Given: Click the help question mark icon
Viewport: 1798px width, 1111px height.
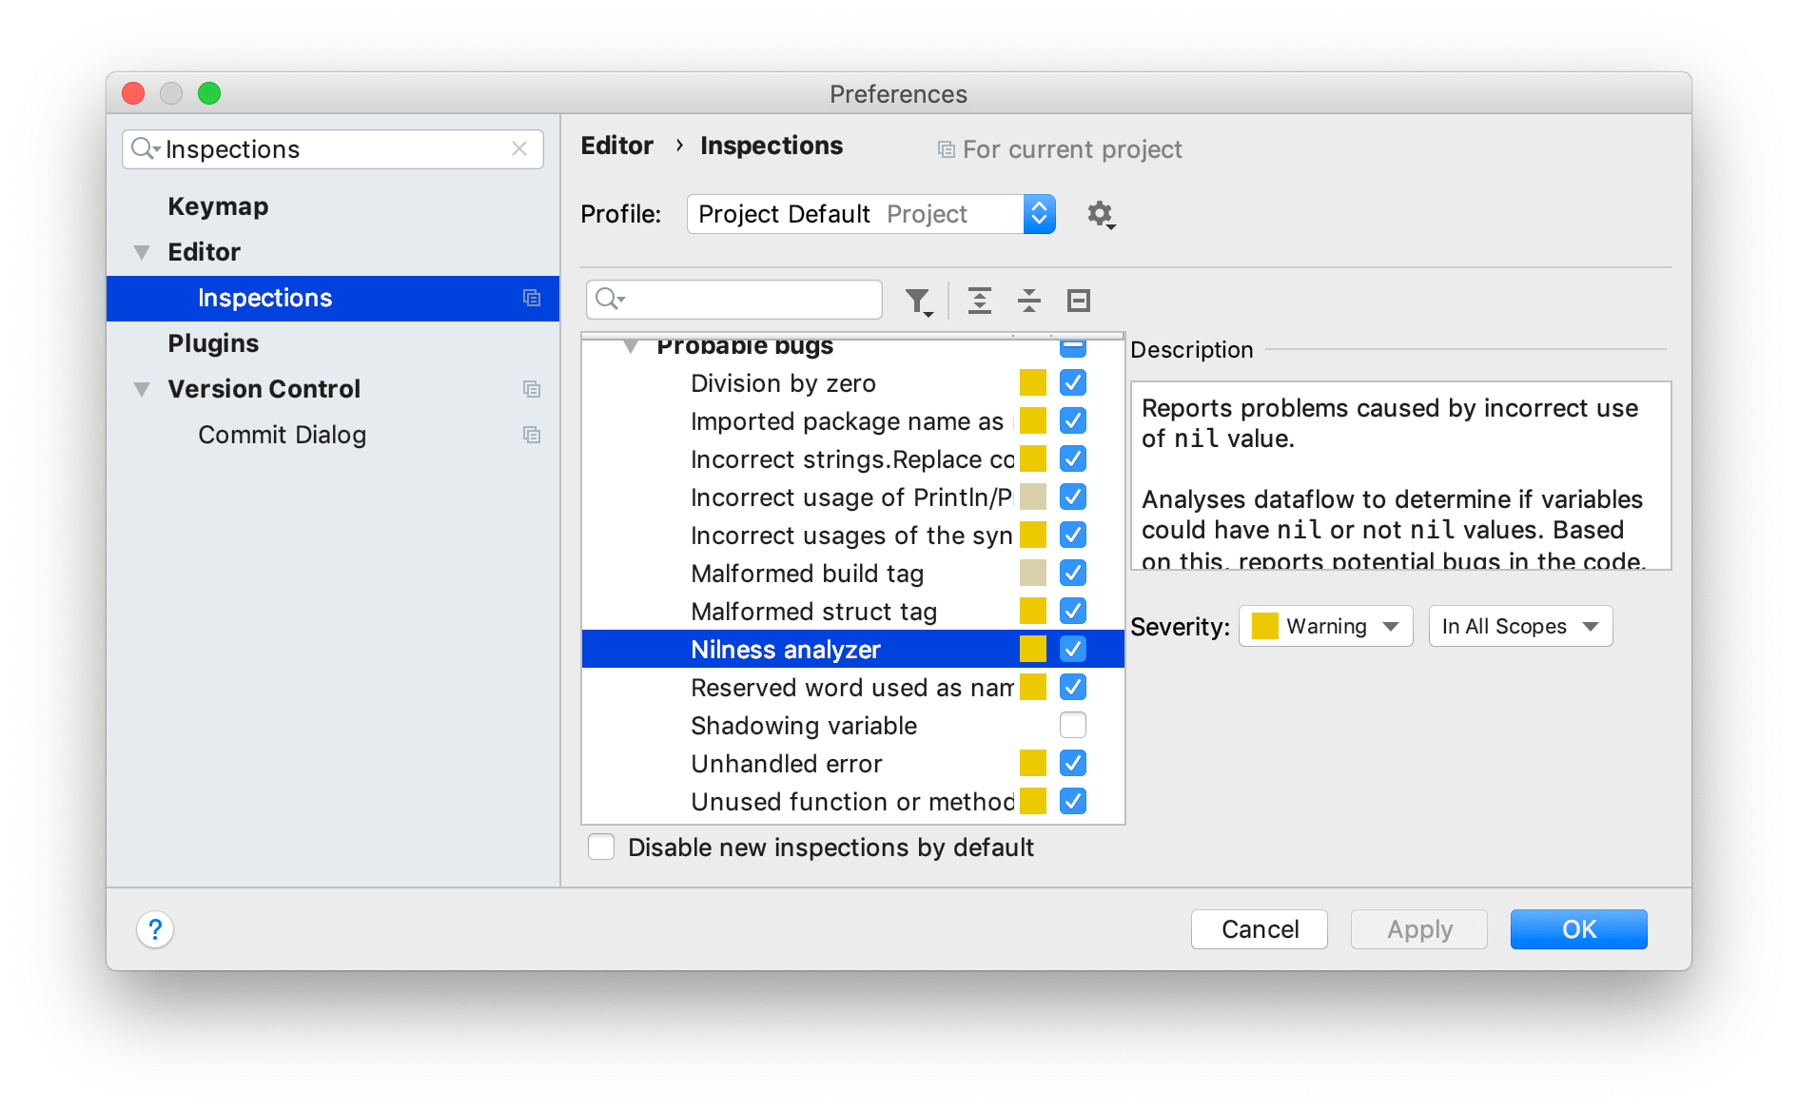Looking at the screenshot, I should 155,929.
